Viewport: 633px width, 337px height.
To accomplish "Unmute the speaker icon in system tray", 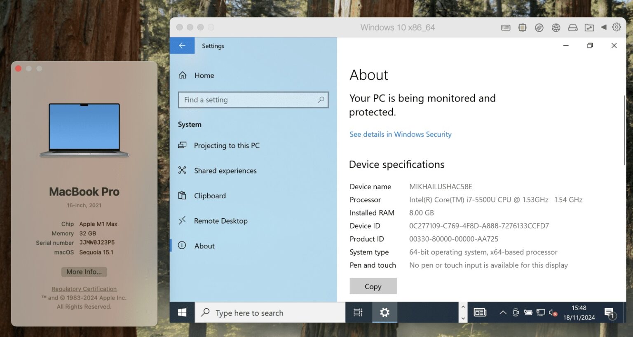I will pos(552,312).
